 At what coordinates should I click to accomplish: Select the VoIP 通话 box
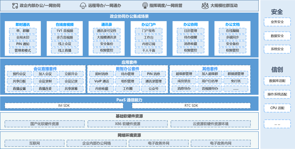coord(102,81)
